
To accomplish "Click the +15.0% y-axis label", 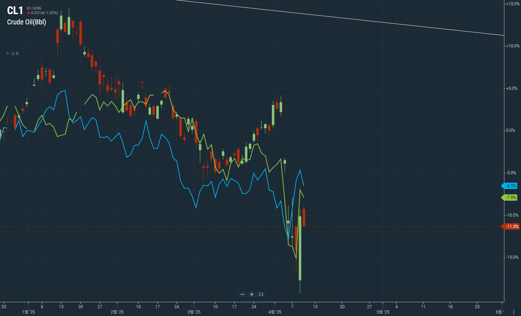I will [x=512, y=4].
